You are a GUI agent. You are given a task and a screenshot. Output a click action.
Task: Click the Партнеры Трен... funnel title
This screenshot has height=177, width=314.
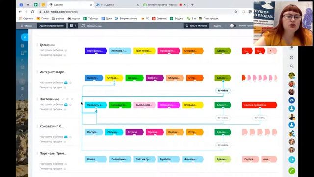[53, 153]
